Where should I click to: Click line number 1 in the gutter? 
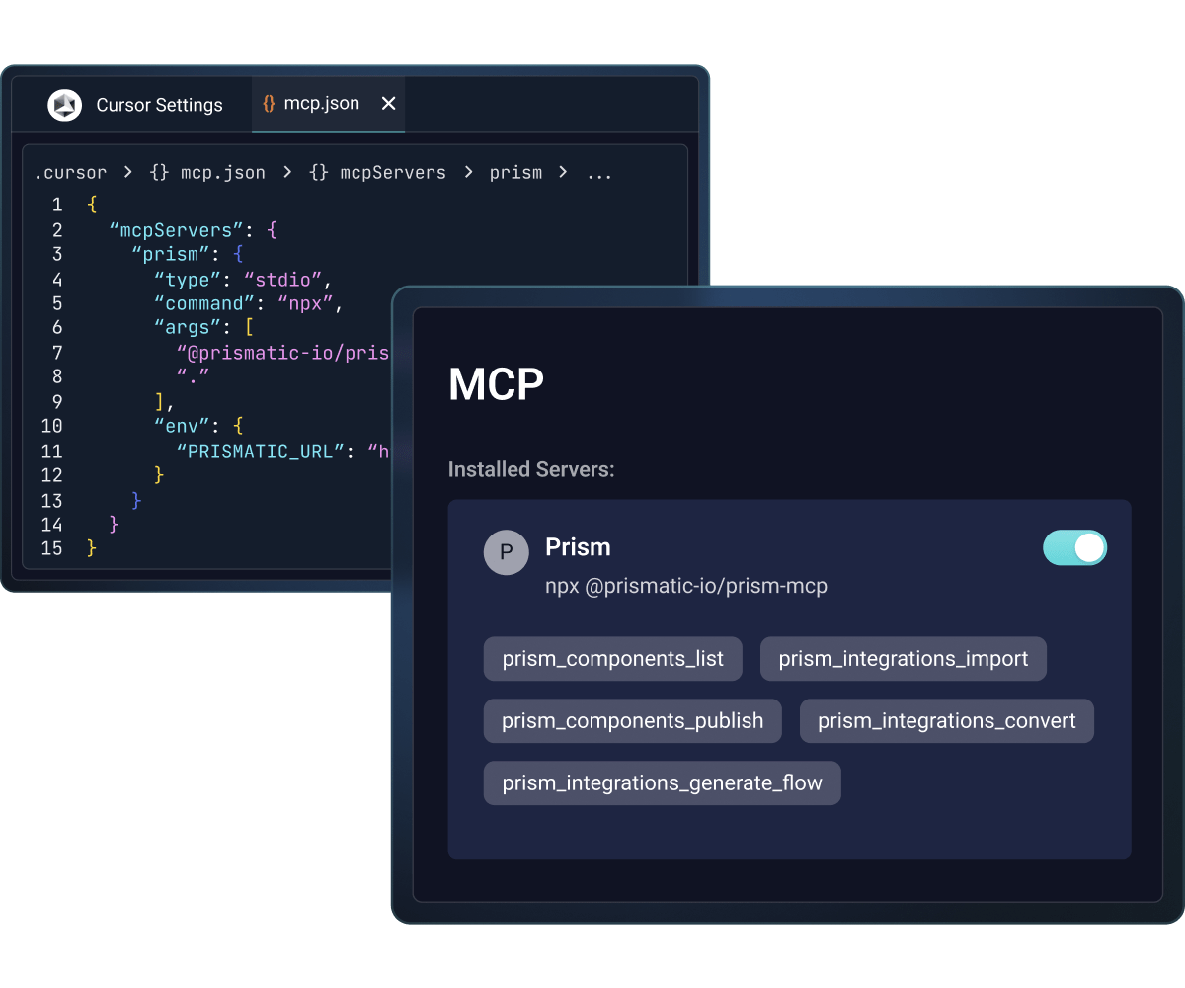57,206
